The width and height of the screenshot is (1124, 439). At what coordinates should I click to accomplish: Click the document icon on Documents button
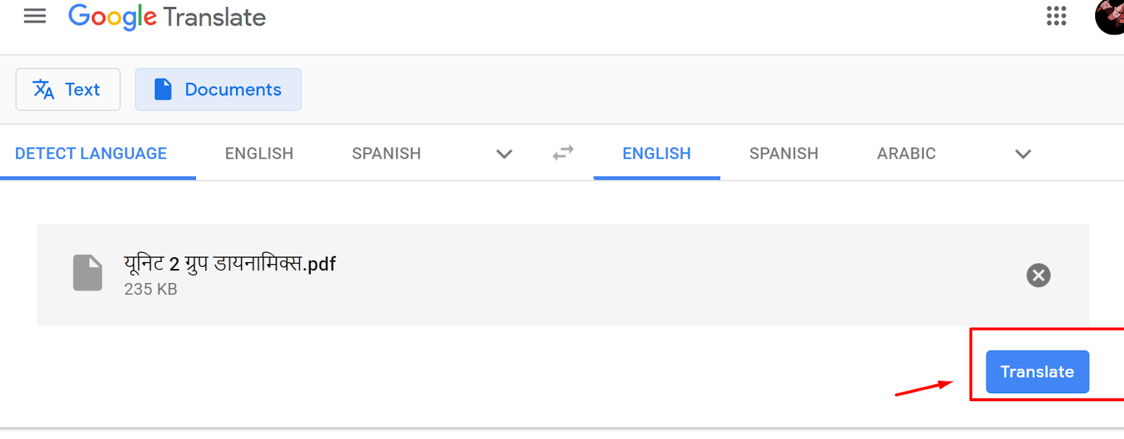163,89
